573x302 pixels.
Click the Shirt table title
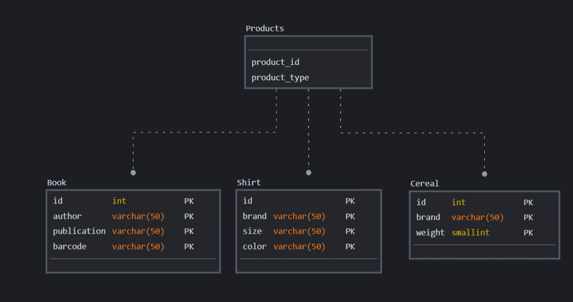pyautogui.click(x=248, y=183)
